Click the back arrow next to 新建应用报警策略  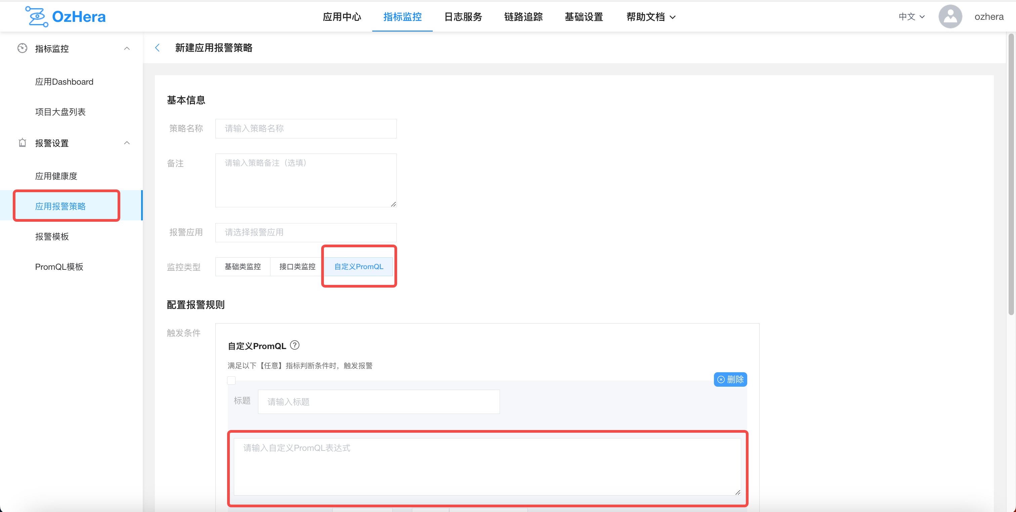point(157,48)
